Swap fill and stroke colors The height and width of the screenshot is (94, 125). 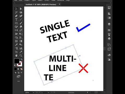point(21,59)
